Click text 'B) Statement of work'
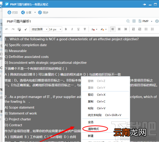 (x=21, y=113)
